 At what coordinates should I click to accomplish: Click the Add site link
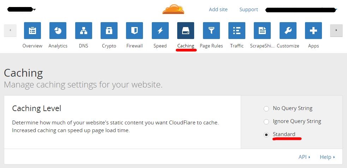tap(218, 9)
